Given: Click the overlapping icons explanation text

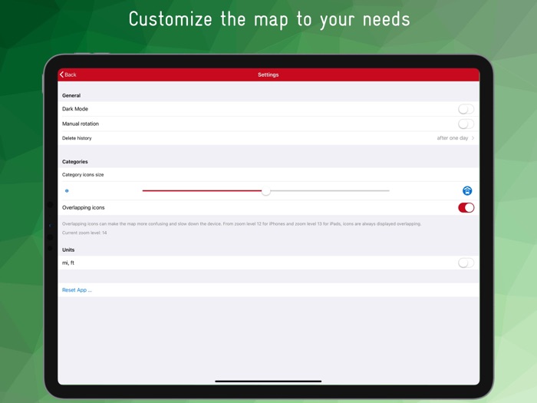Looking at the screenshot, I should click(242, 224).
